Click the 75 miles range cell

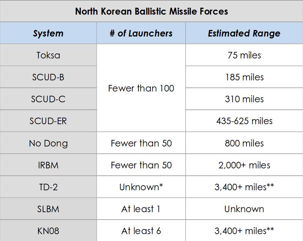pyautogui.click(x=244, y=55)
